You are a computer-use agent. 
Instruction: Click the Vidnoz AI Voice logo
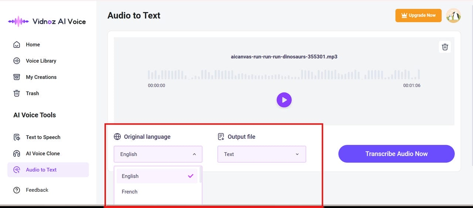coord(47,21)
